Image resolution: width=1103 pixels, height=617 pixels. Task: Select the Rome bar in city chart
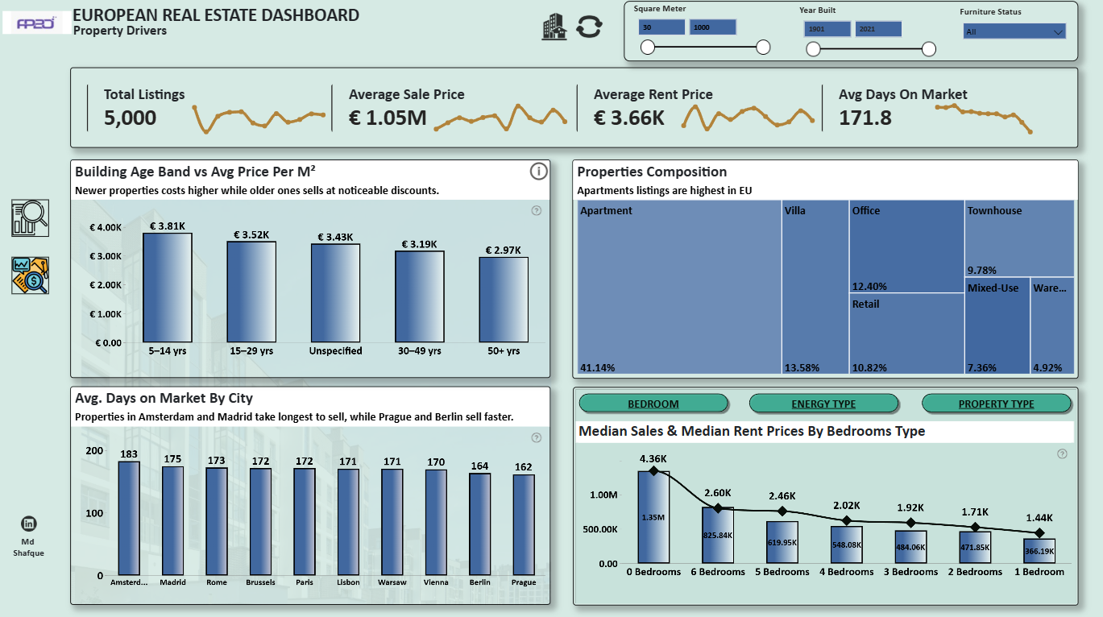click(217, 522)
